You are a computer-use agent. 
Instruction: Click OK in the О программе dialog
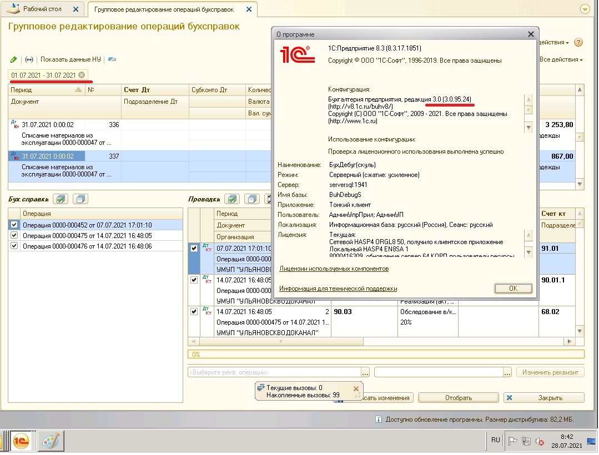tap(513, 289)
